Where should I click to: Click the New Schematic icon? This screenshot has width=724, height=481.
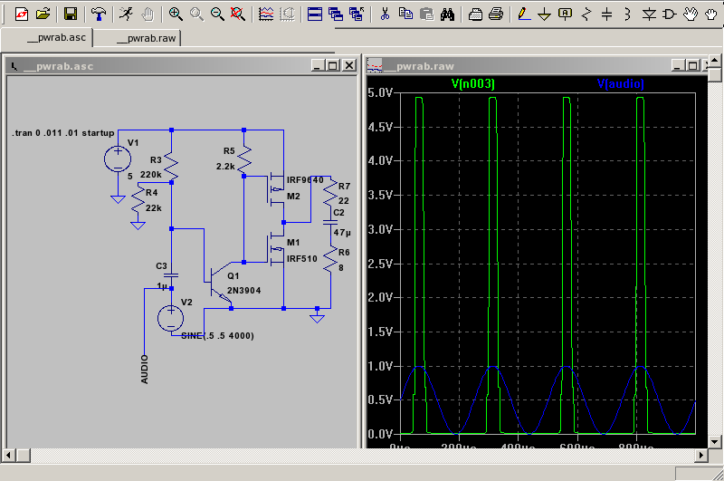click(21, 14)
